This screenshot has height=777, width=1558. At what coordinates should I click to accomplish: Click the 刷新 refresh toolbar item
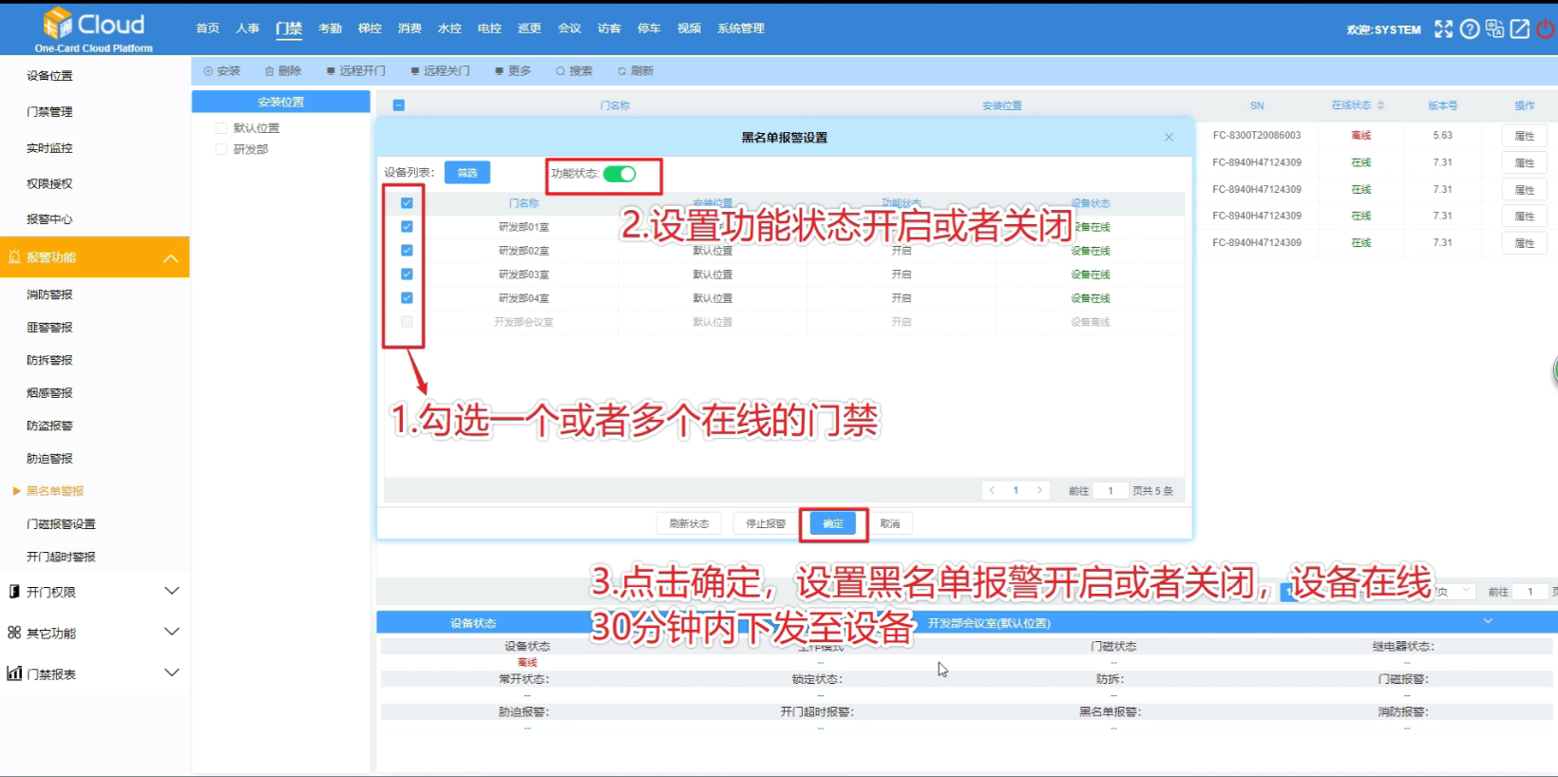[x=636, y=71]
